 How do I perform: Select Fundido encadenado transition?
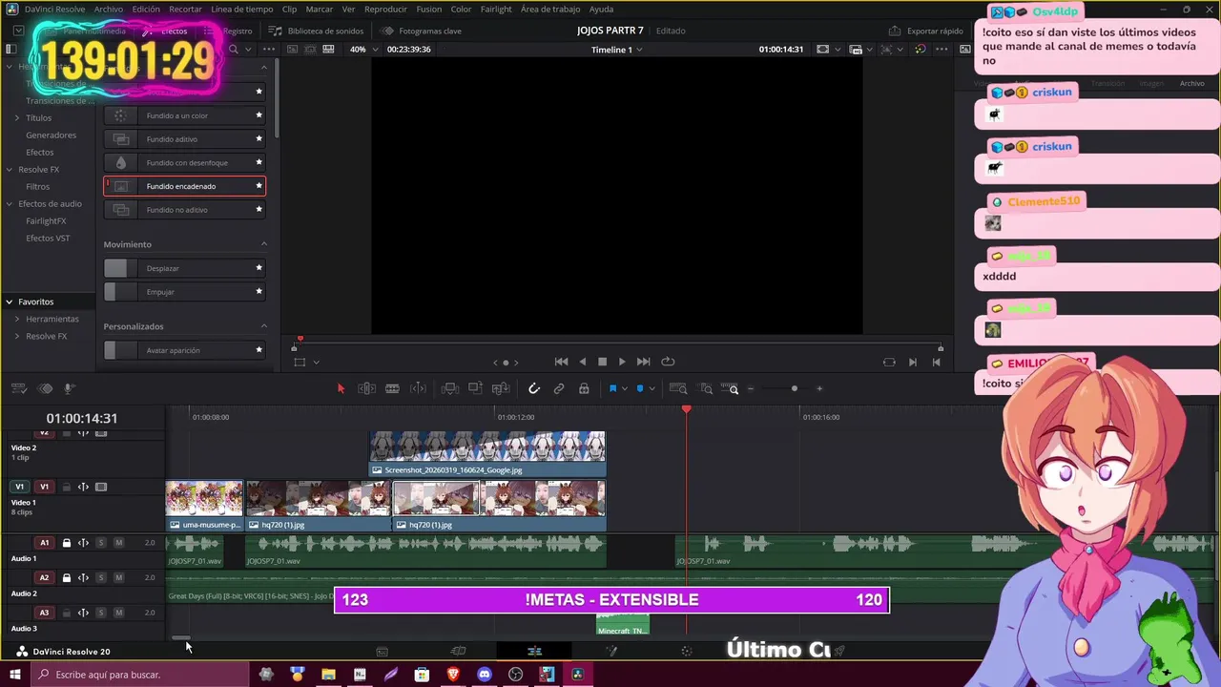click(184, 186)
